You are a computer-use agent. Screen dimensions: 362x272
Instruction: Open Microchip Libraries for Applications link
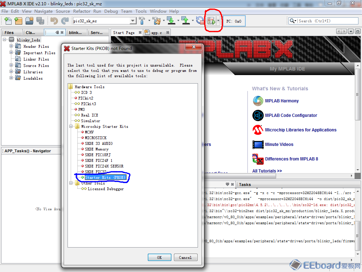pos(300,130)
